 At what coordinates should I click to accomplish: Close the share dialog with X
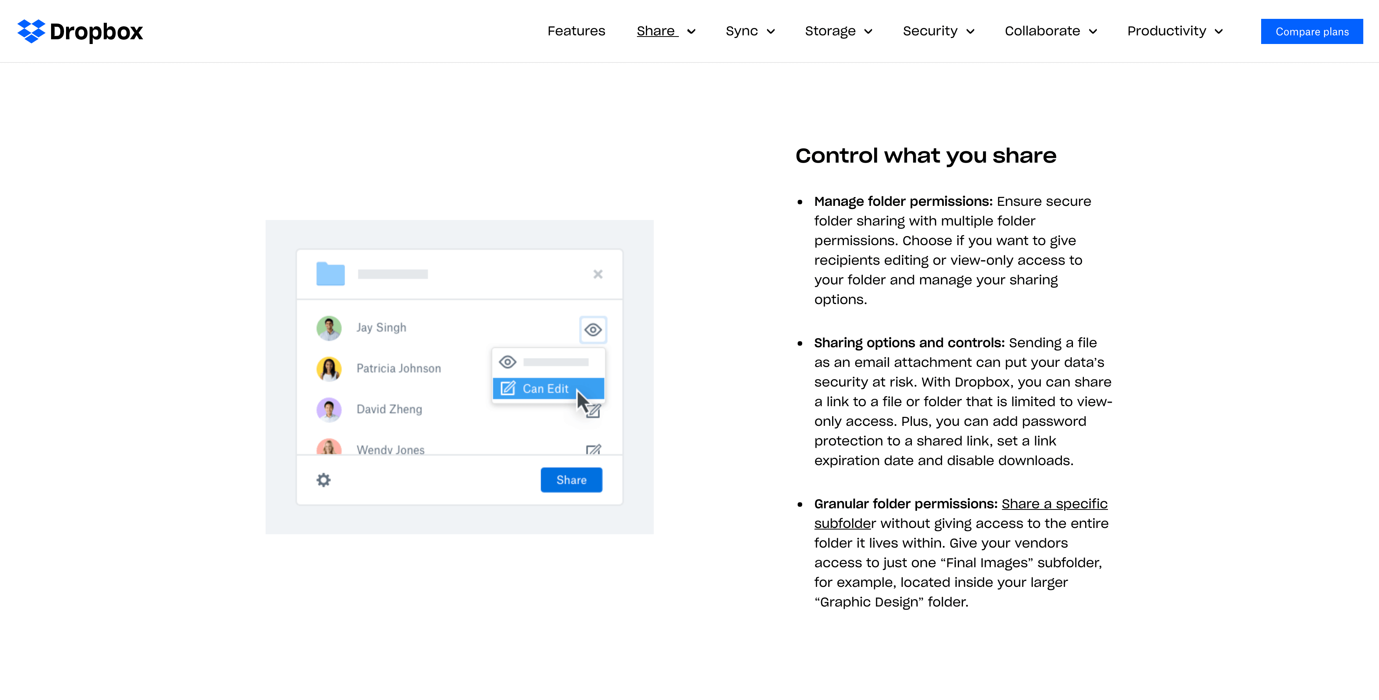click(598, 274)
